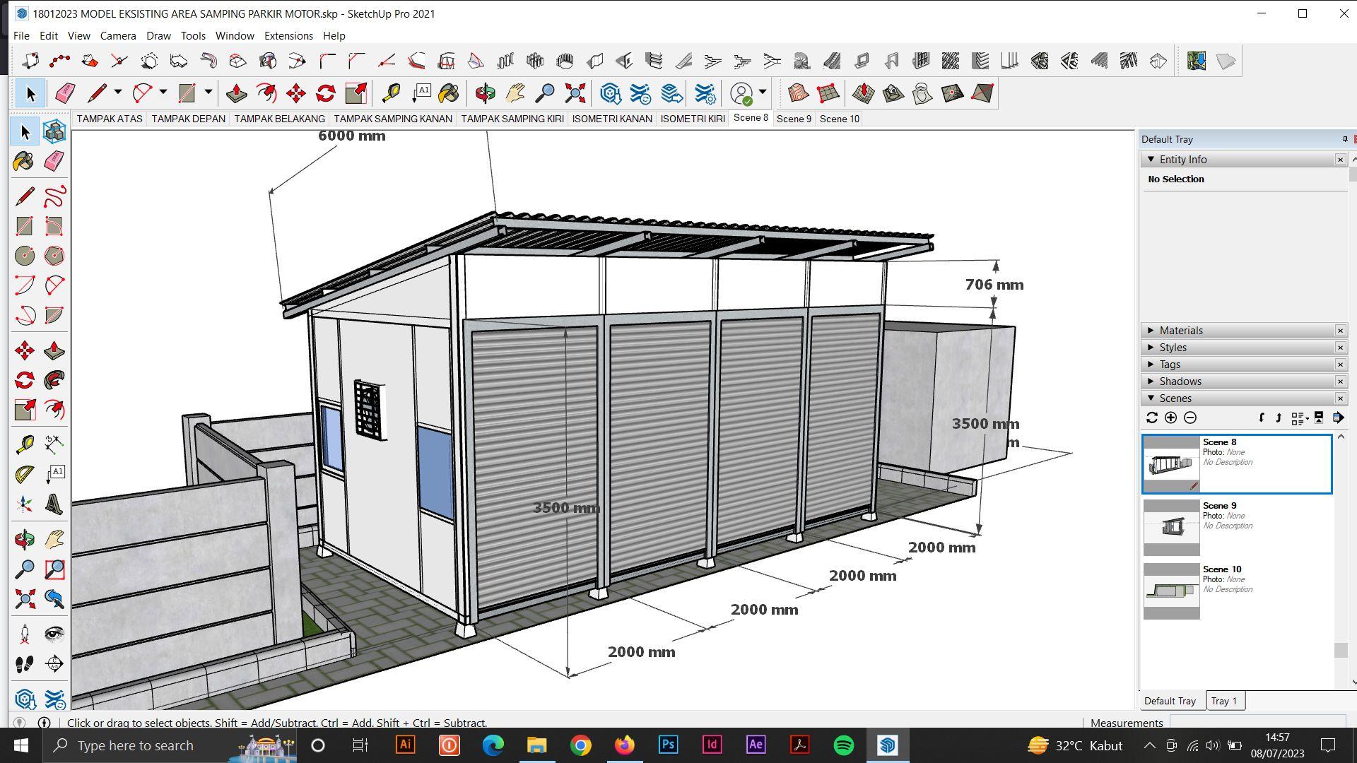Toggle show/hide scene details button
The image size is (1357, 763).
1319,418
